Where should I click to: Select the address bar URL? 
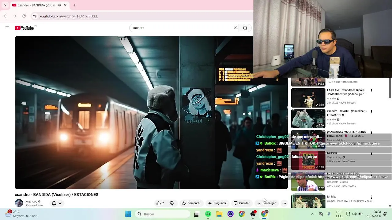[69, 16]
